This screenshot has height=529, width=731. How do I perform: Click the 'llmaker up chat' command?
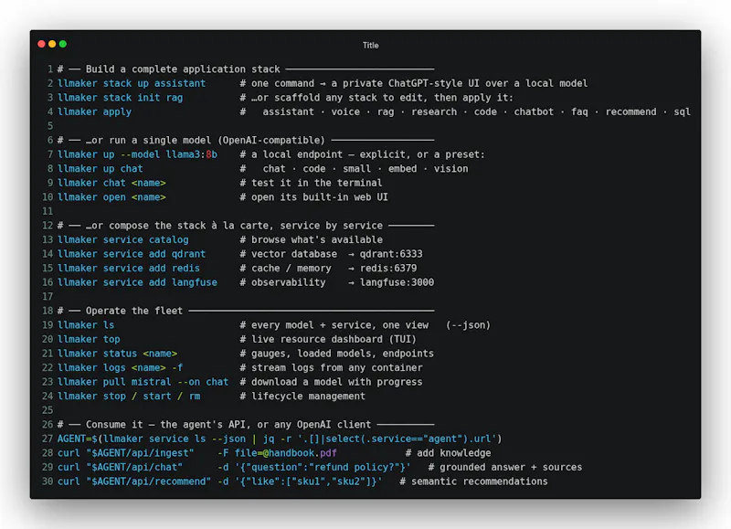click(101, 169)
